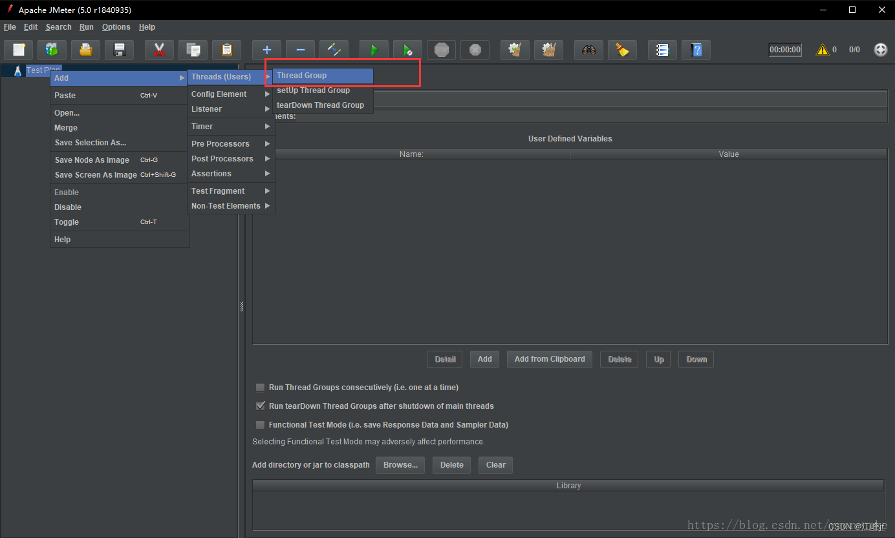Click Start no pauses icon
Viewport: 895px width, 538px height.
tap(407, 50)
